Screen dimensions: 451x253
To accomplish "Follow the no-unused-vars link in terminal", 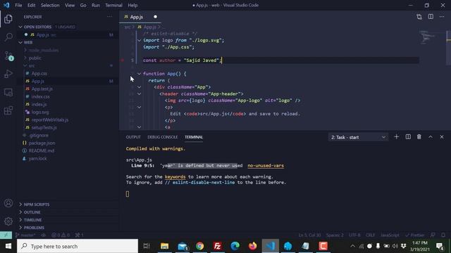I will 266,166.
